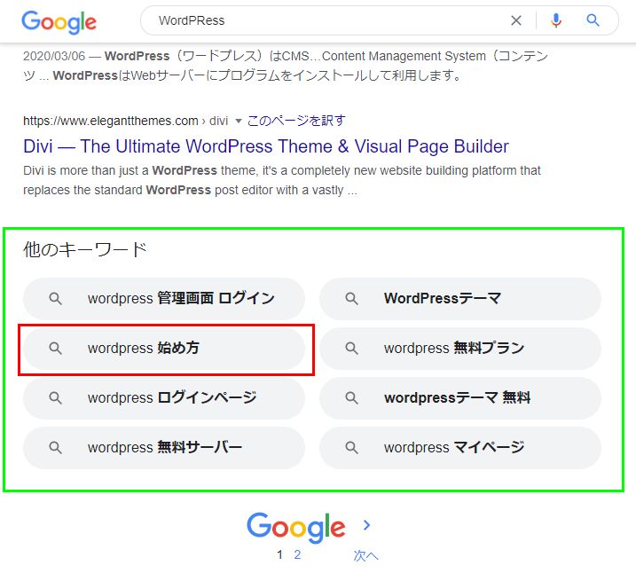Open the elegantthemes.com URL dropdown arrow

click(239, 121)
